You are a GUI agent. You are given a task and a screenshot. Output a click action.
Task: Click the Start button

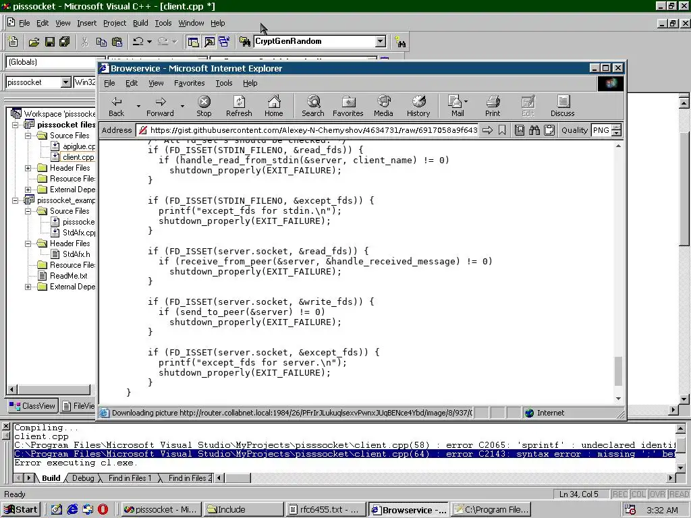(x=22, y=510)
